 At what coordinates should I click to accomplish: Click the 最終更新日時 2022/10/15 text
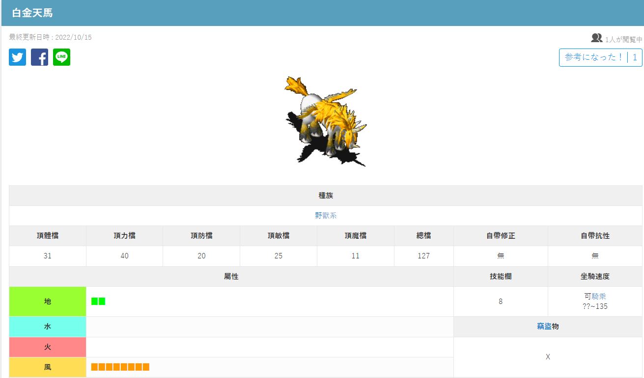50,37
